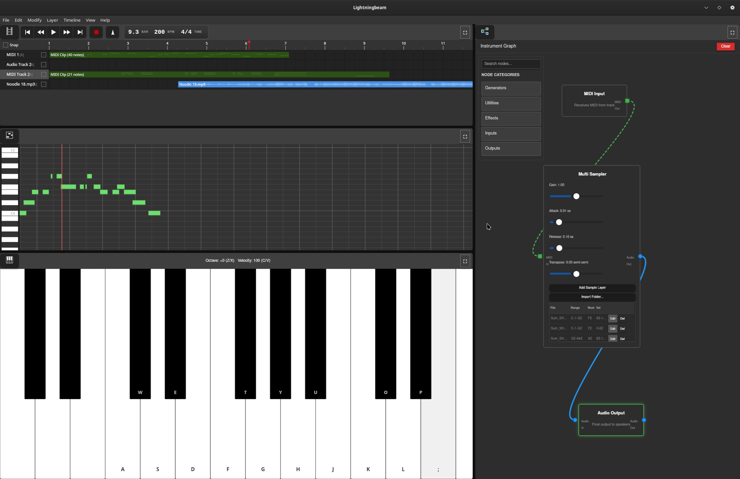Open the node graph view icon
The width and height of the screenshot is (740, 479).
[485, 31]
